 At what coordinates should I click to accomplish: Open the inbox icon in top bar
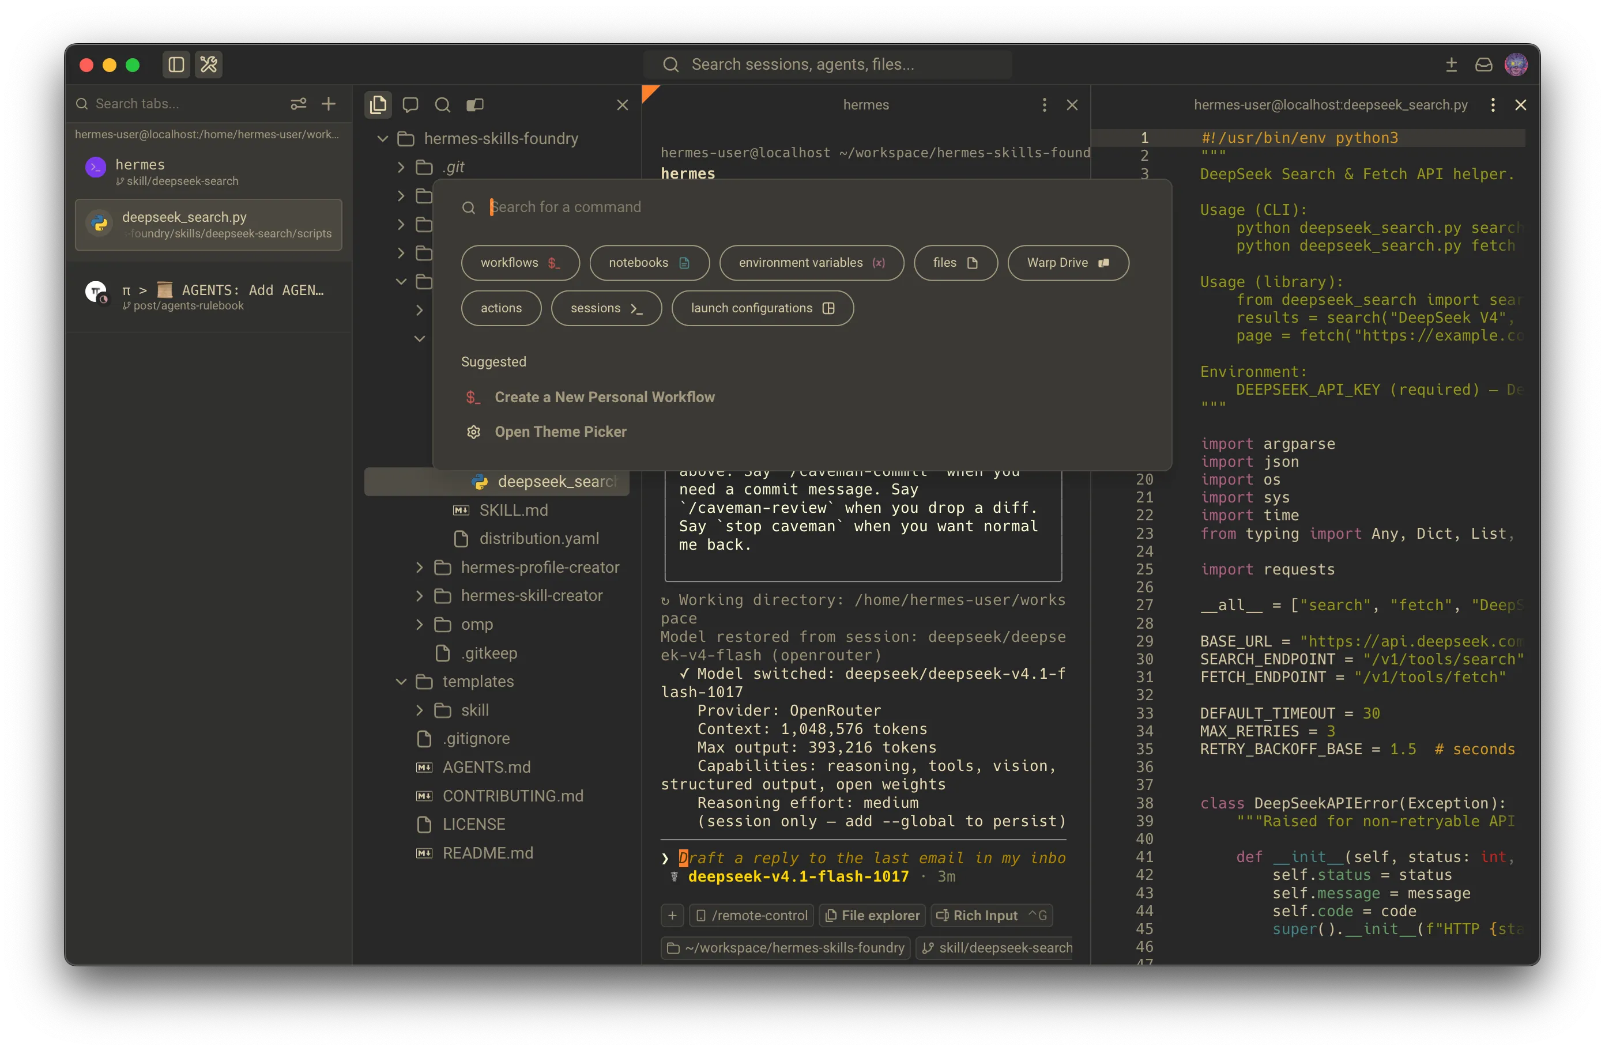(1483, 65)
